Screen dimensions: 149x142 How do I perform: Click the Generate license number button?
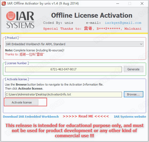tap(133, 69)
